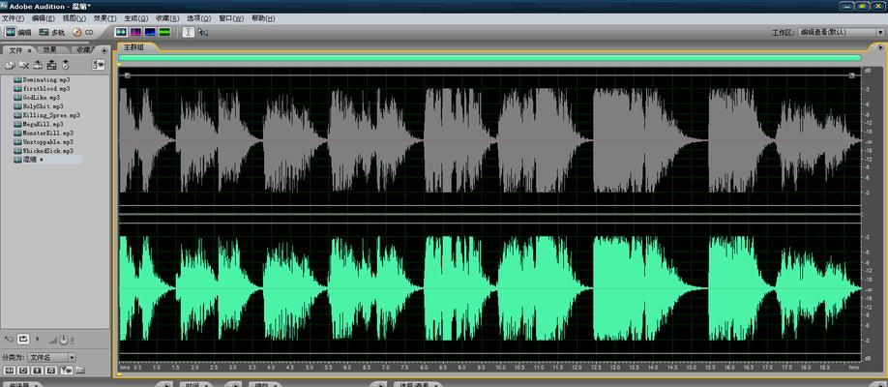Open the 窗口 menu

[230, 18]
